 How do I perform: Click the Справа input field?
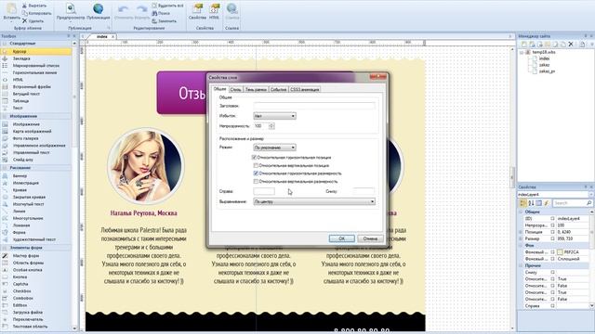[x=264, y=191]
